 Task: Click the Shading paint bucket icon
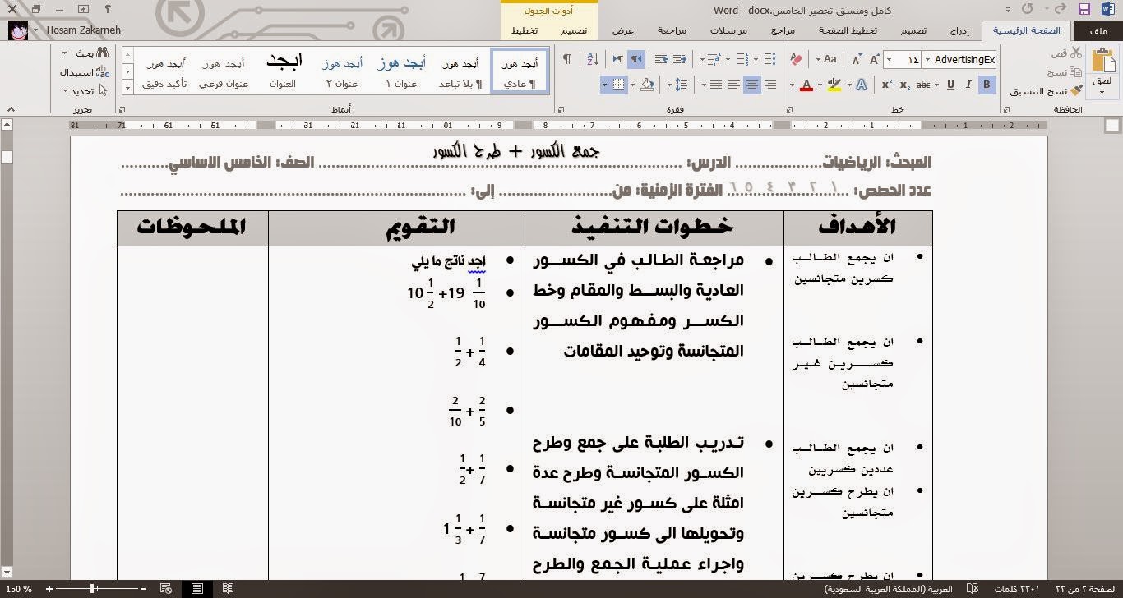coord(647,85)
